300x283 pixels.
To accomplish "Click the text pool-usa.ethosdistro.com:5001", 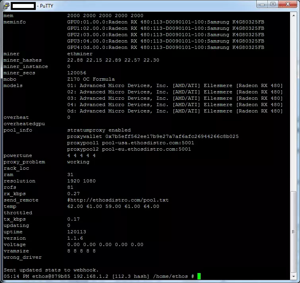I will (x=148, y=143).
